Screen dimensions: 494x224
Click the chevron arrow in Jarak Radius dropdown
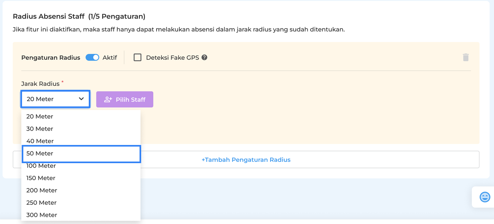click(x=81, y=99)
